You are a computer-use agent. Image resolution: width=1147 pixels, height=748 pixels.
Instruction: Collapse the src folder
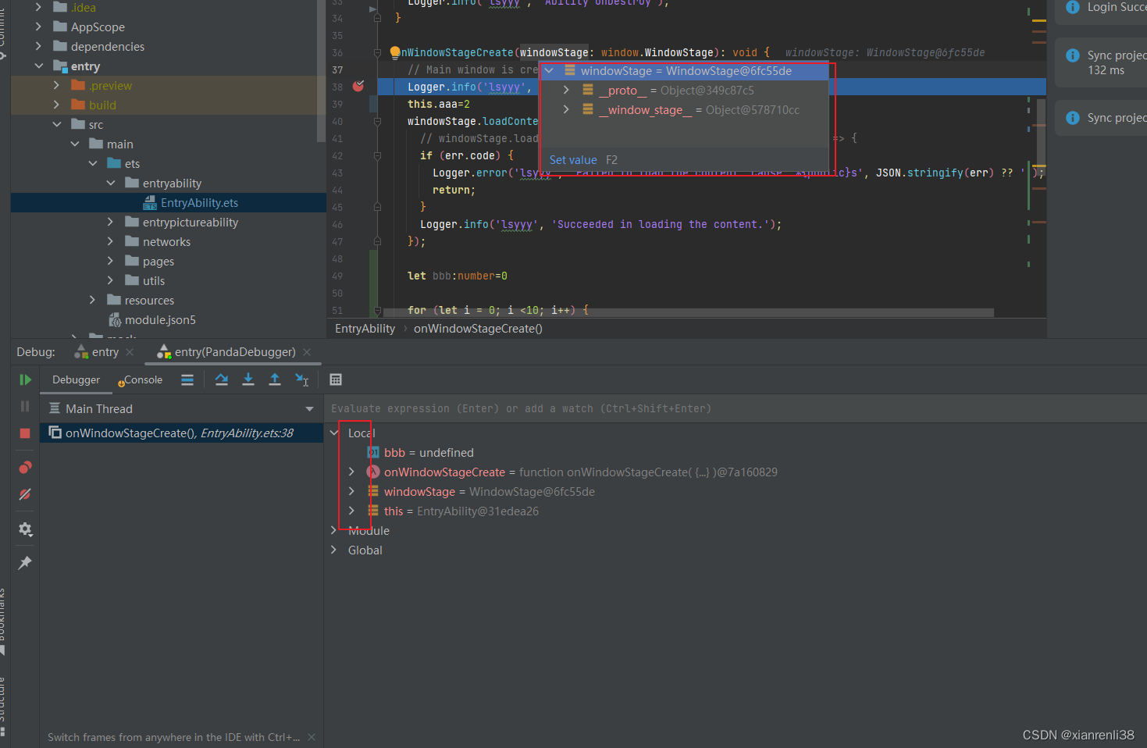56,124
